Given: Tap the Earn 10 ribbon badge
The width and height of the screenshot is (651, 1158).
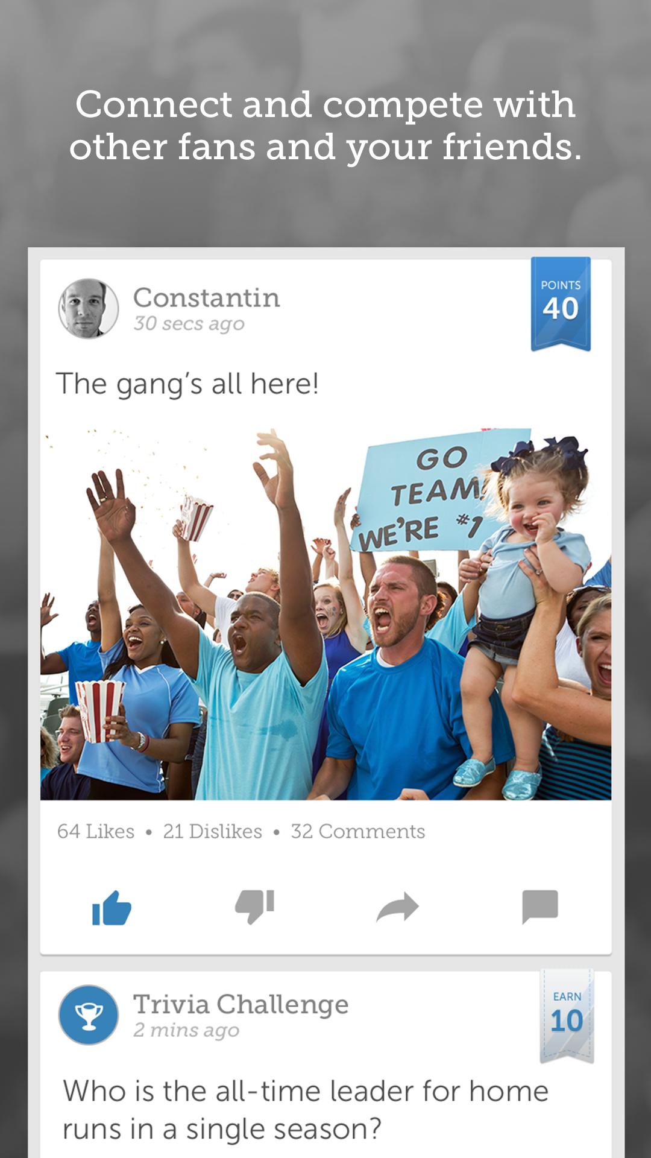Looking at the screenshot, I should click(x=567, y=1015).
